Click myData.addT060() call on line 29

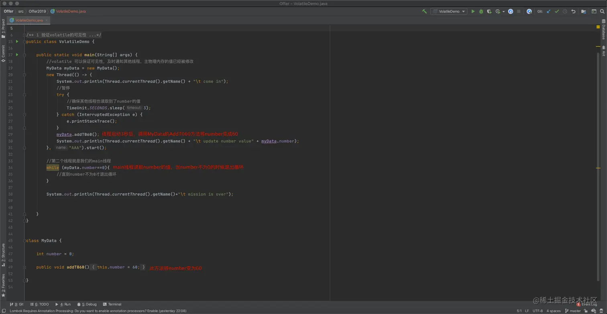point(78,134)
